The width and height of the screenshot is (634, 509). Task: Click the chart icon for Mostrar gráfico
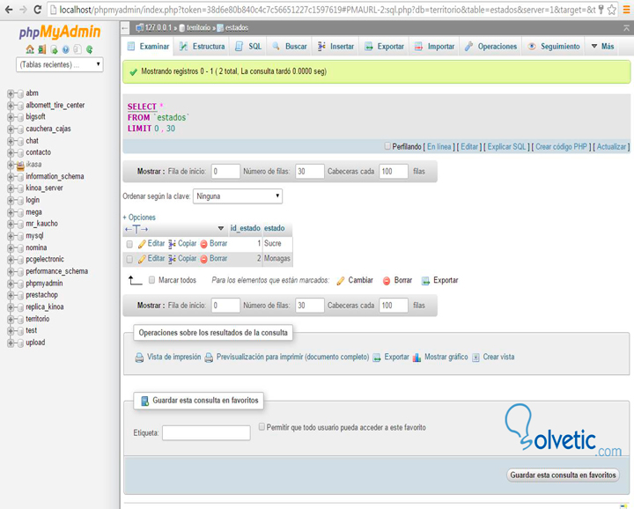pyautogui.click(x=417, y=358)
